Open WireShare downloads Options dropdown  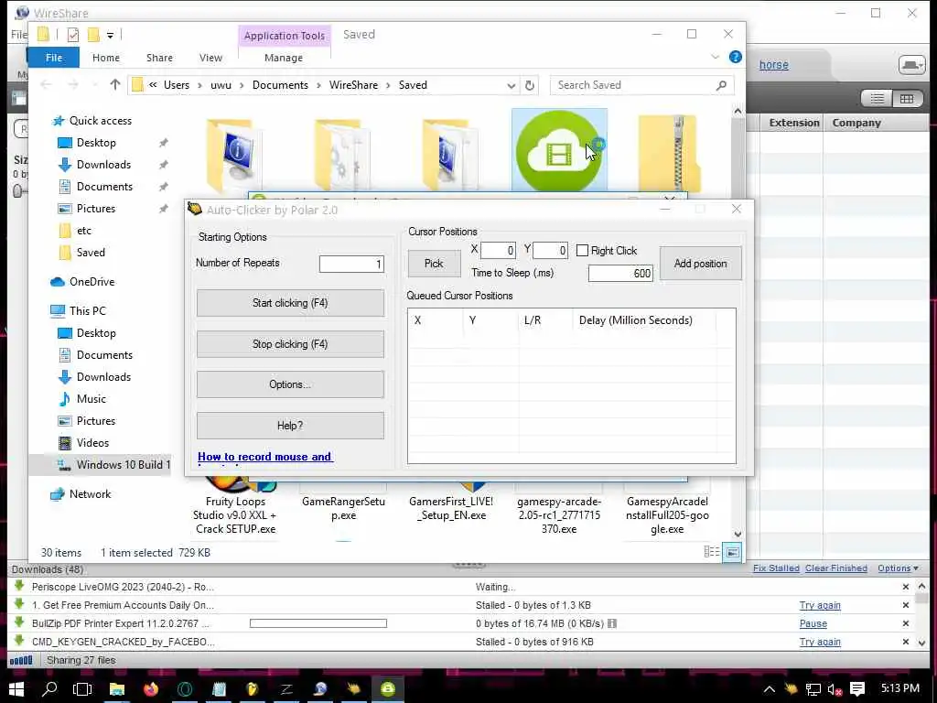point(898,568)
